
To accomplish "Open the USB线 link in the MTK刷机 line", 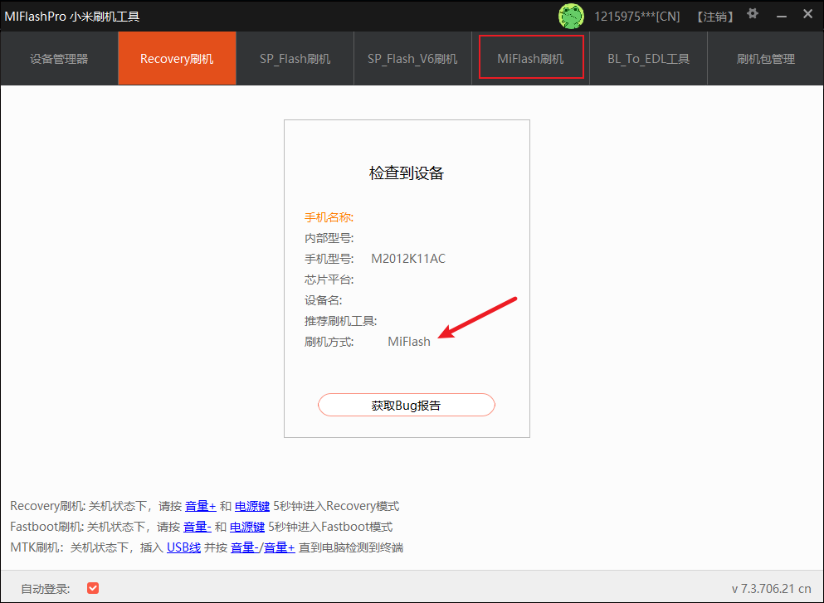I will pos(184,548).
